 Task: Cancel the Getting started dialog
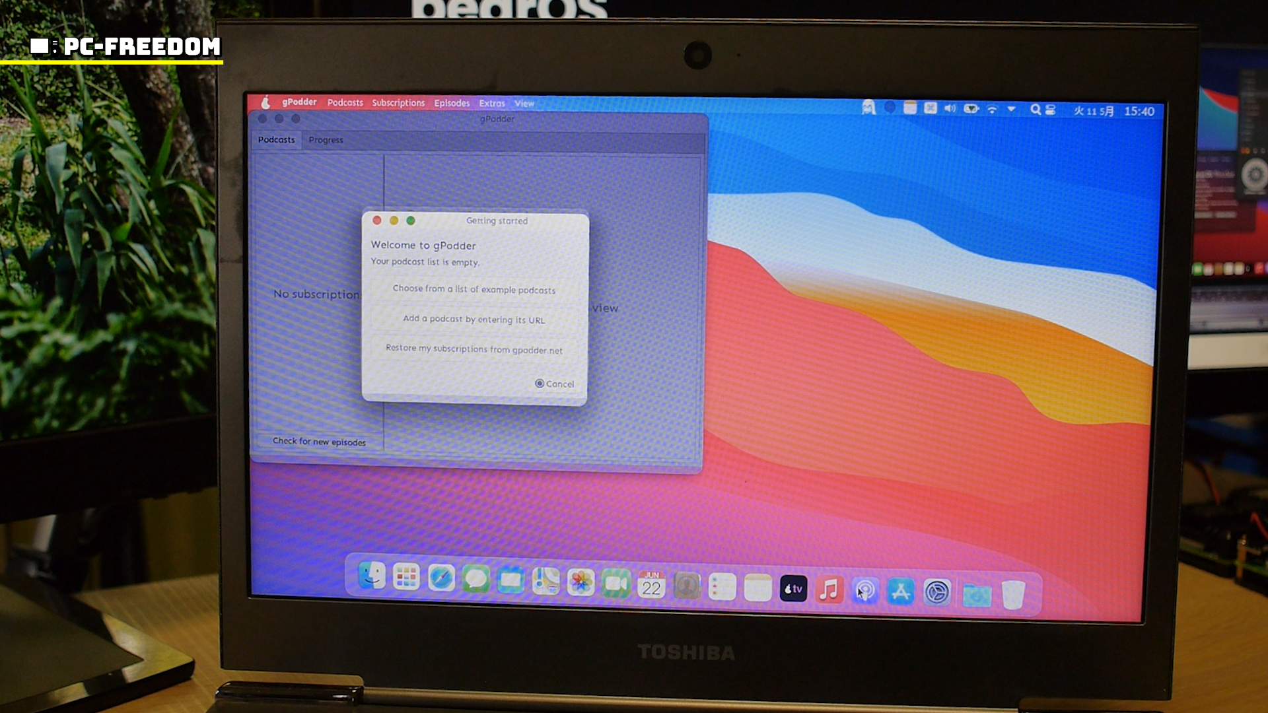555,384
